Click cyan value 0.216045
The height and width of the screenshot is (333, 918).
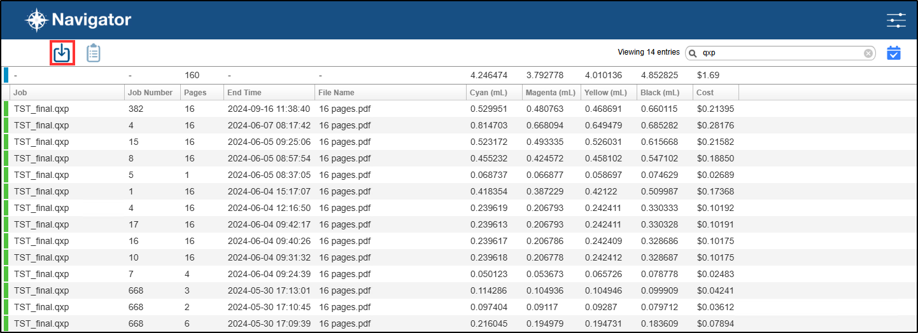pyautogui.click(x=489, y=323)
